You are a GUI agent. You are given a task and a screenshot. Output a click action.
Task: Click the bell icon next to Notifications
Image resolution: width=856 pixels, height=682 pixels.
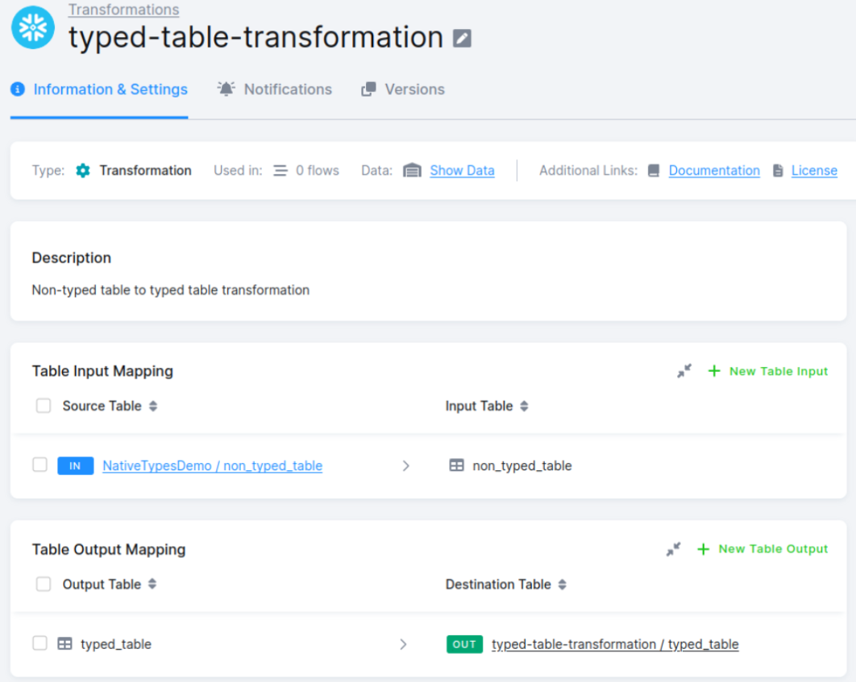coord(226,89)
